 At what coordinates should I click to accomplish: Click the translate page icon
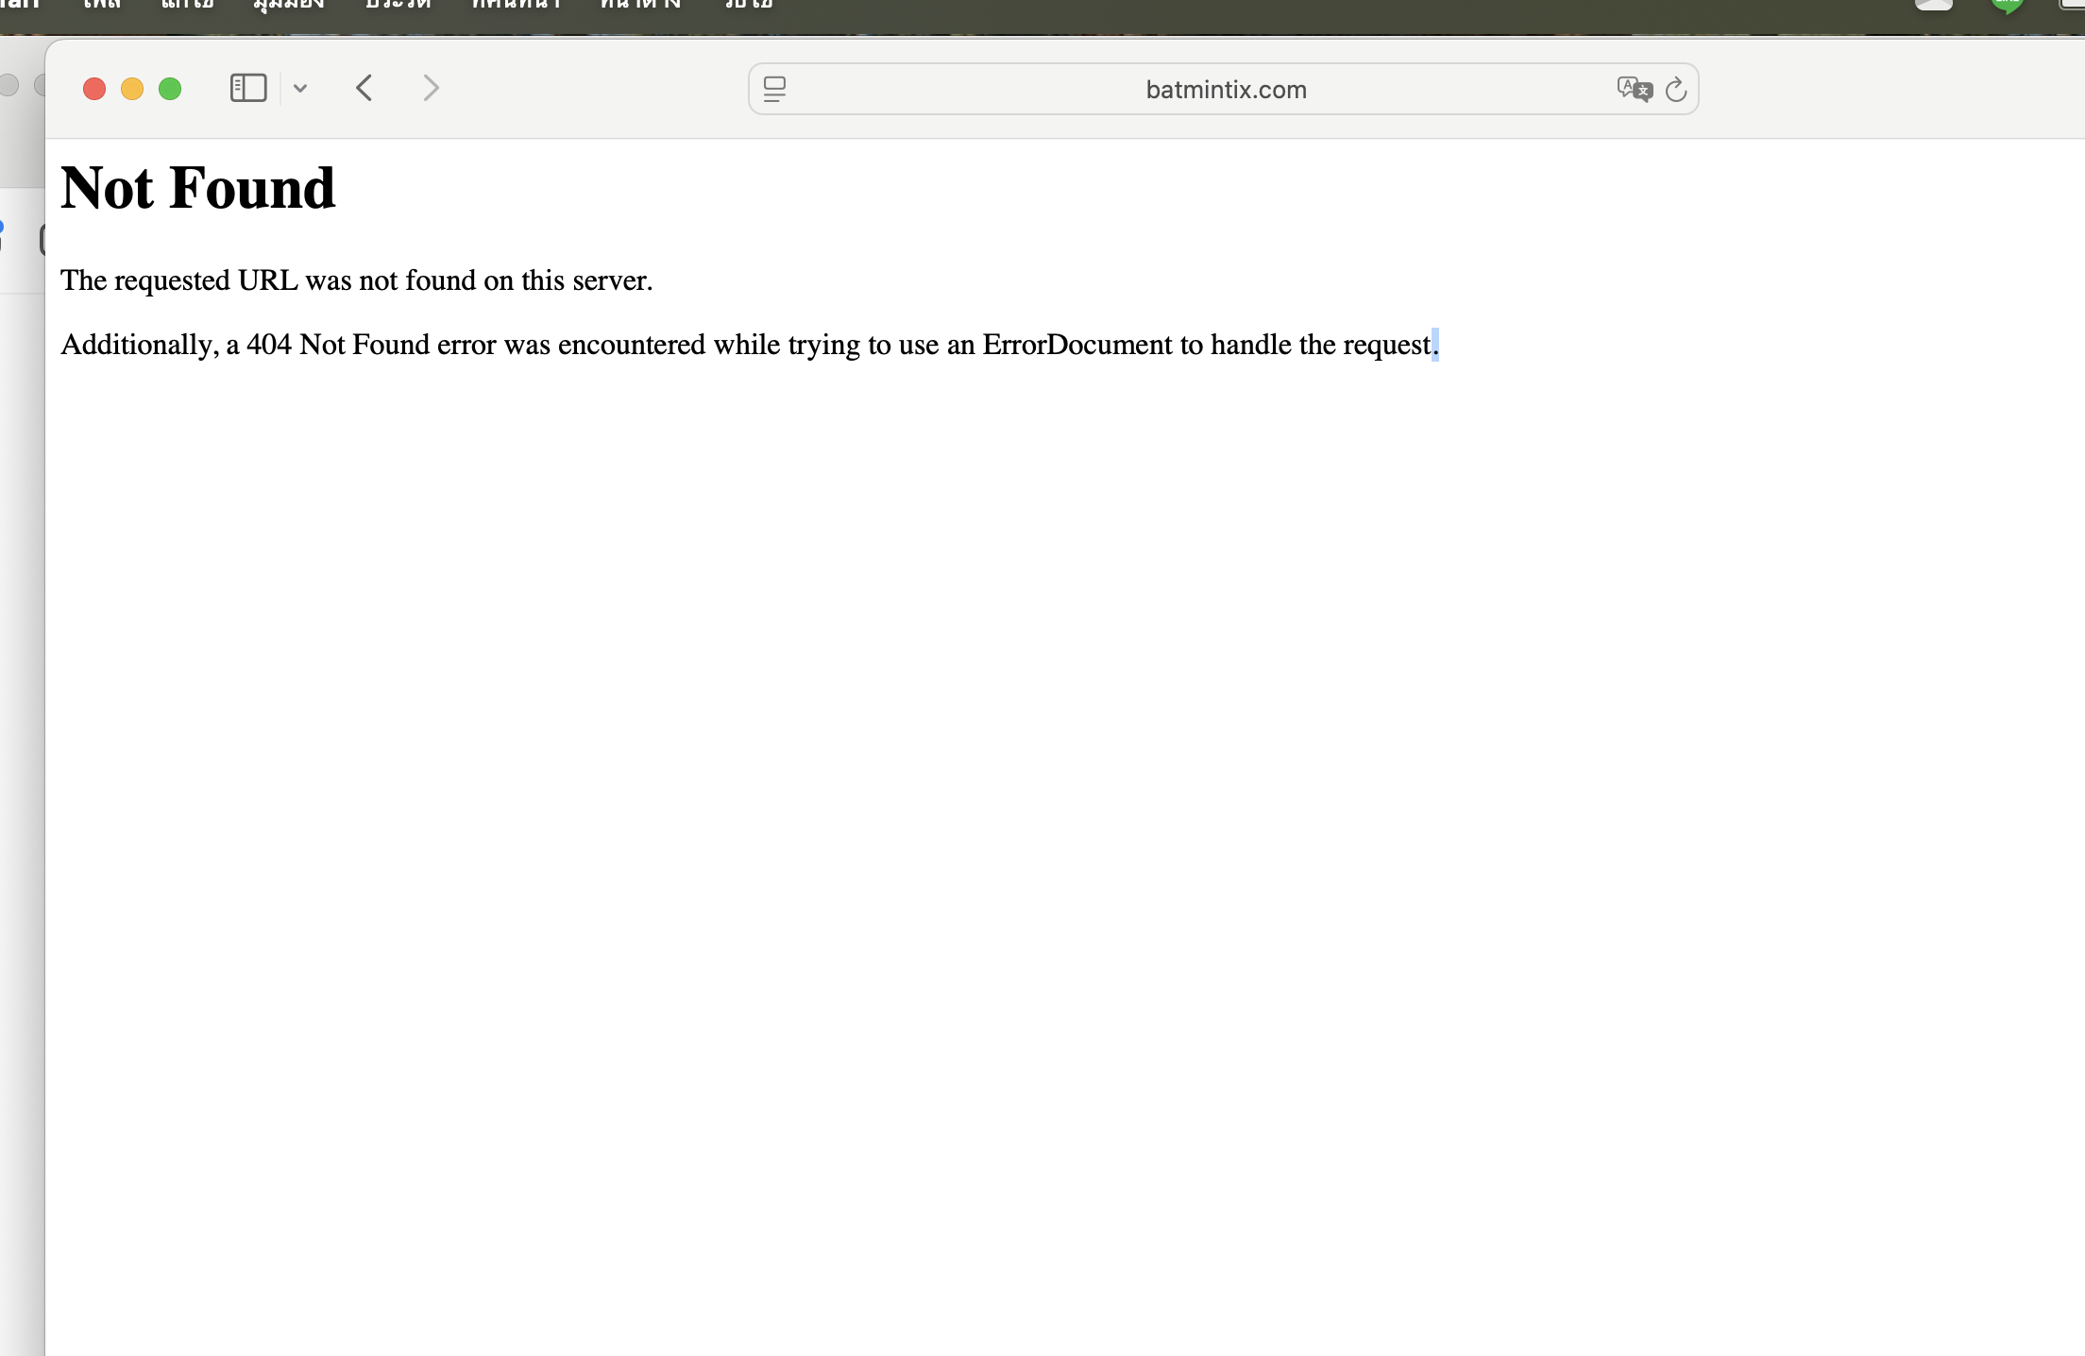tap(1634, 90)
